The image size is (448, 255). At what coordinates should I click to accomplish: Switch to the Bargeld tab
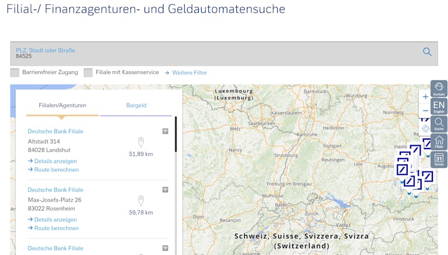tap(136, 105)
